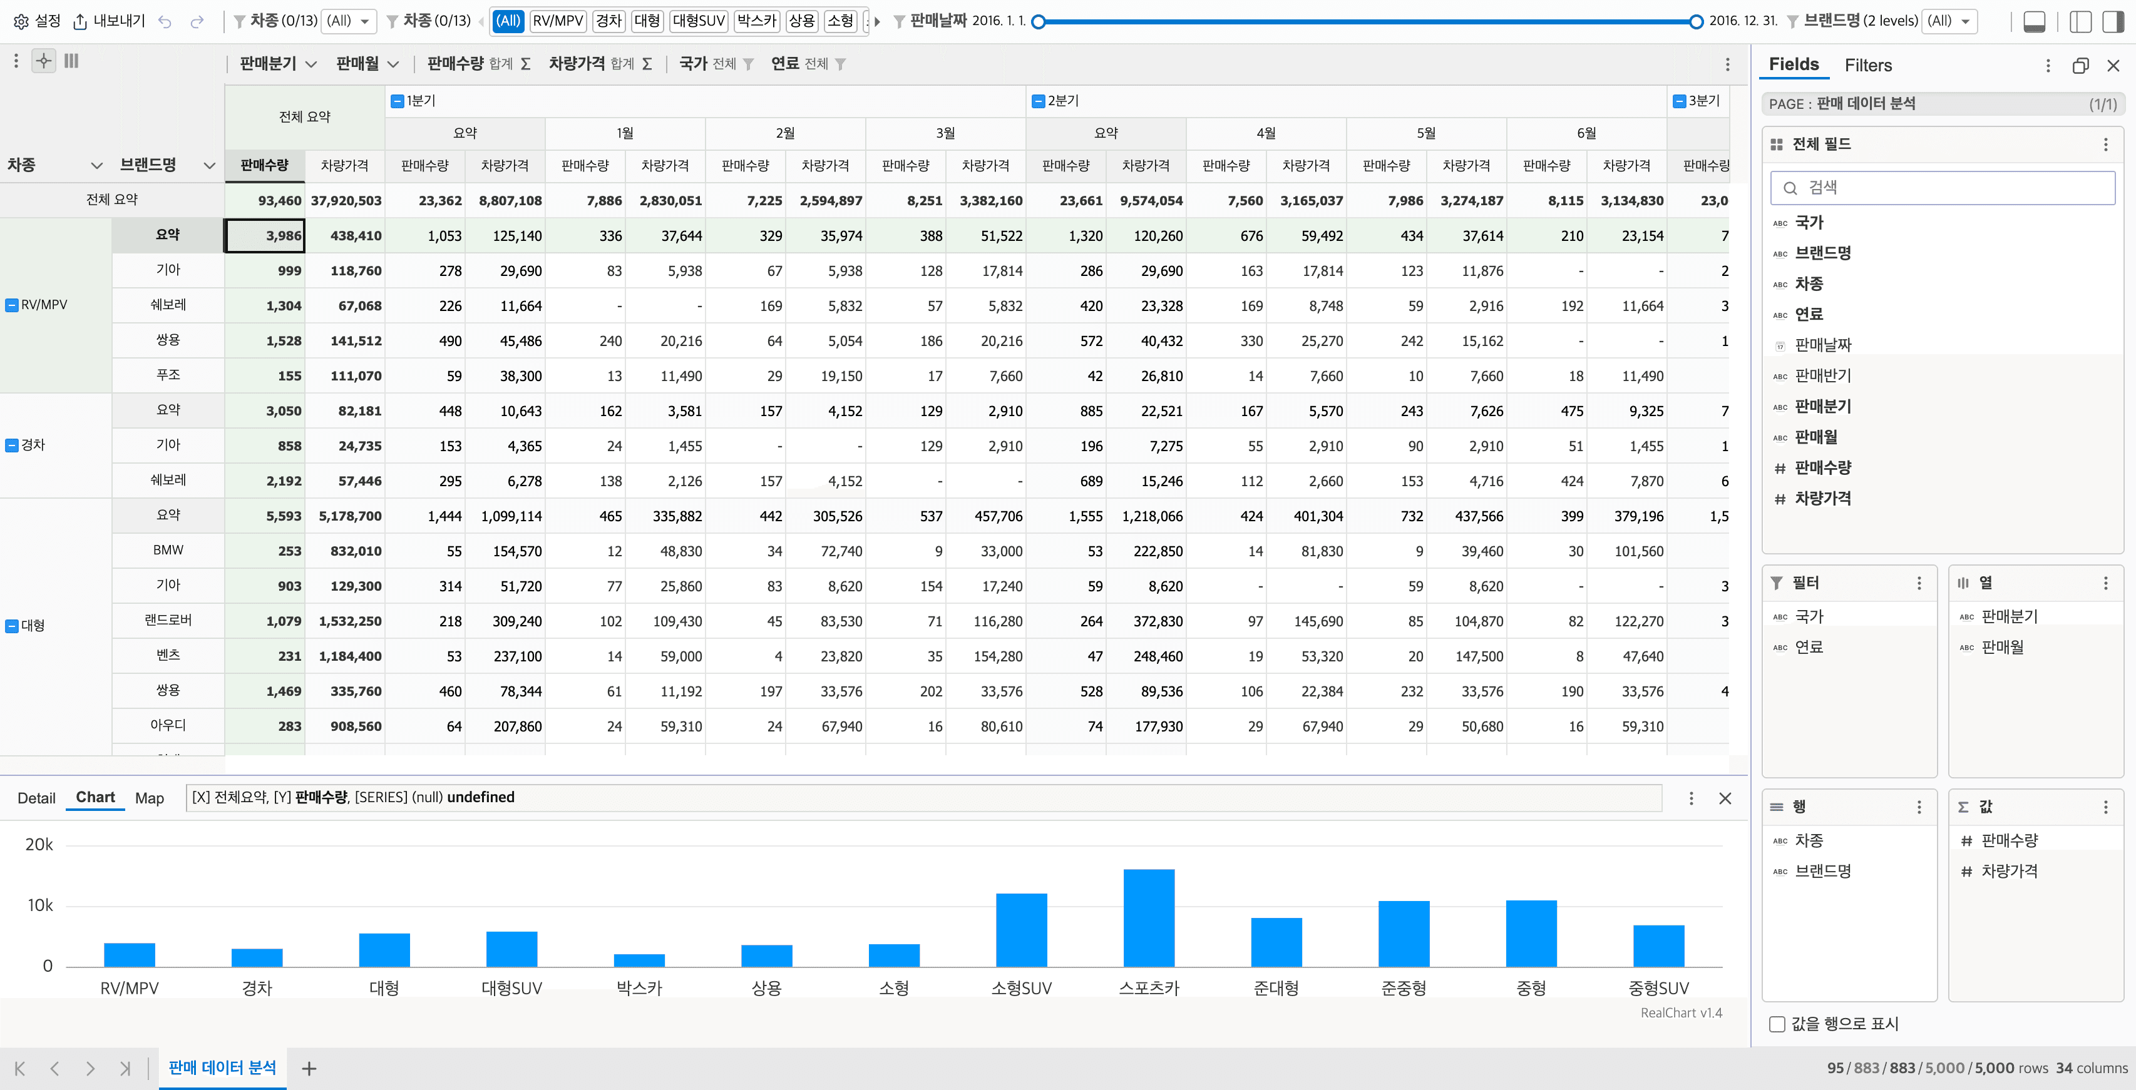Viewport: 2136px width, 1090px height.
Task: Toggle right sidebar layout icon
Action: point(2113,21)
